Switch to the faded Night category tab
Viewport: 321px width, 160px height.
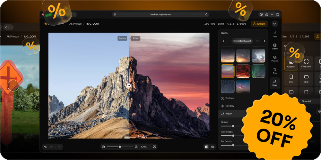point(258,41)
